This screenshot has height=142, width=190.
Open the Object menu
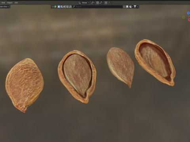pos(9,3)
